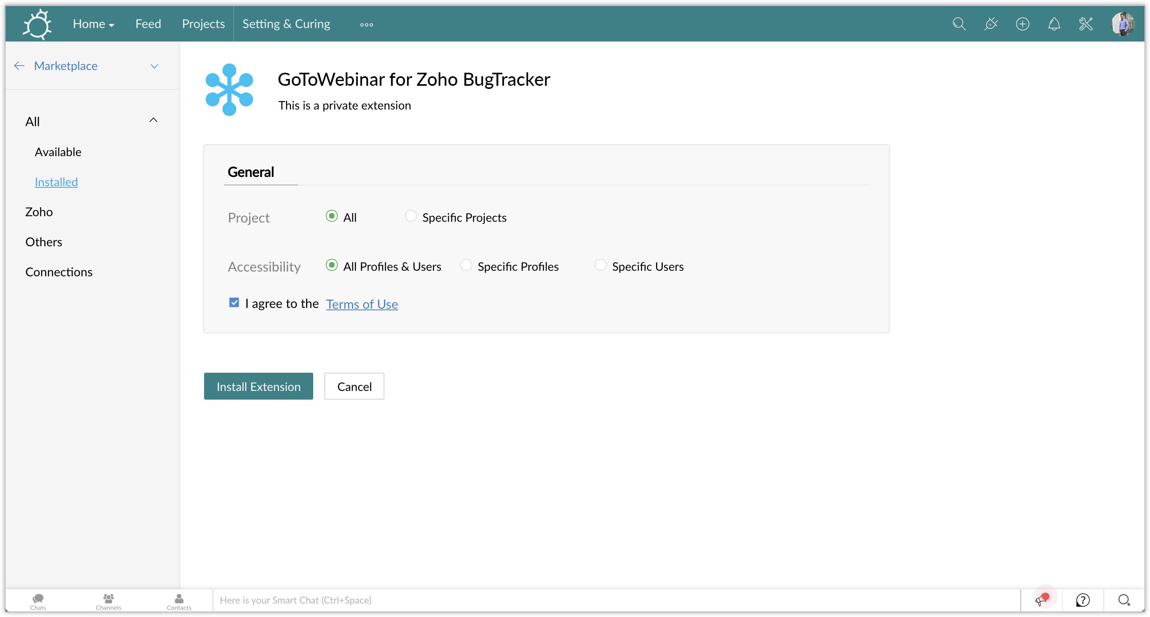Open the Chats icon in bottom bar
Image resolution: width=1150 pixels, height=617 pixels.
coord(38,601)
